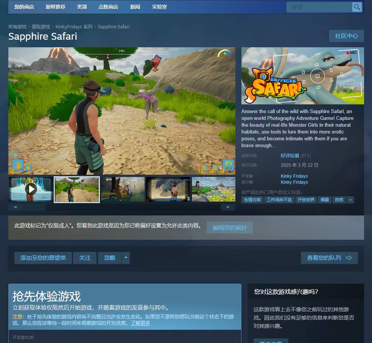Click the Kinky Fridays developer link
This screenshot has height=343, width=372.
point(294,176)
